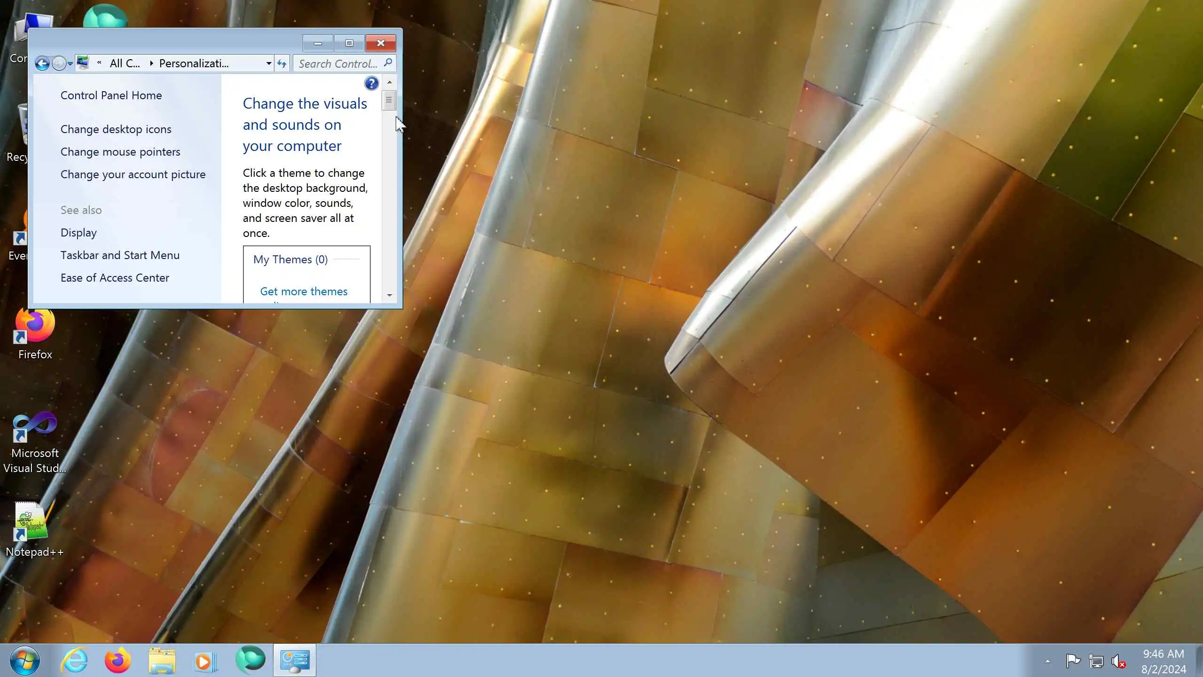Open the recent pages dropdown arrow
Image resolution: width=1203 pixels, height=677 pixels.
pyautogui.click(x=70, y=63)
